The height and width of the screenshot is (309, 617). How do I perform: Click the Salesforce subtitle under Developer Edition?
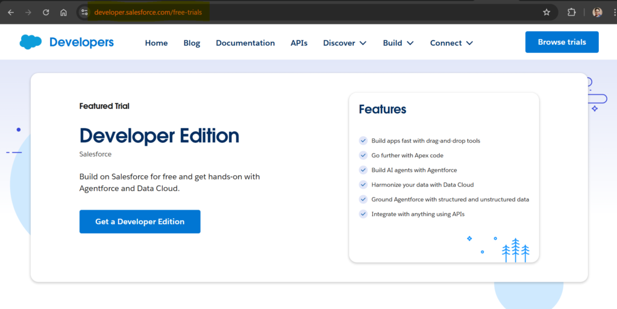click(x=95, y=154)
